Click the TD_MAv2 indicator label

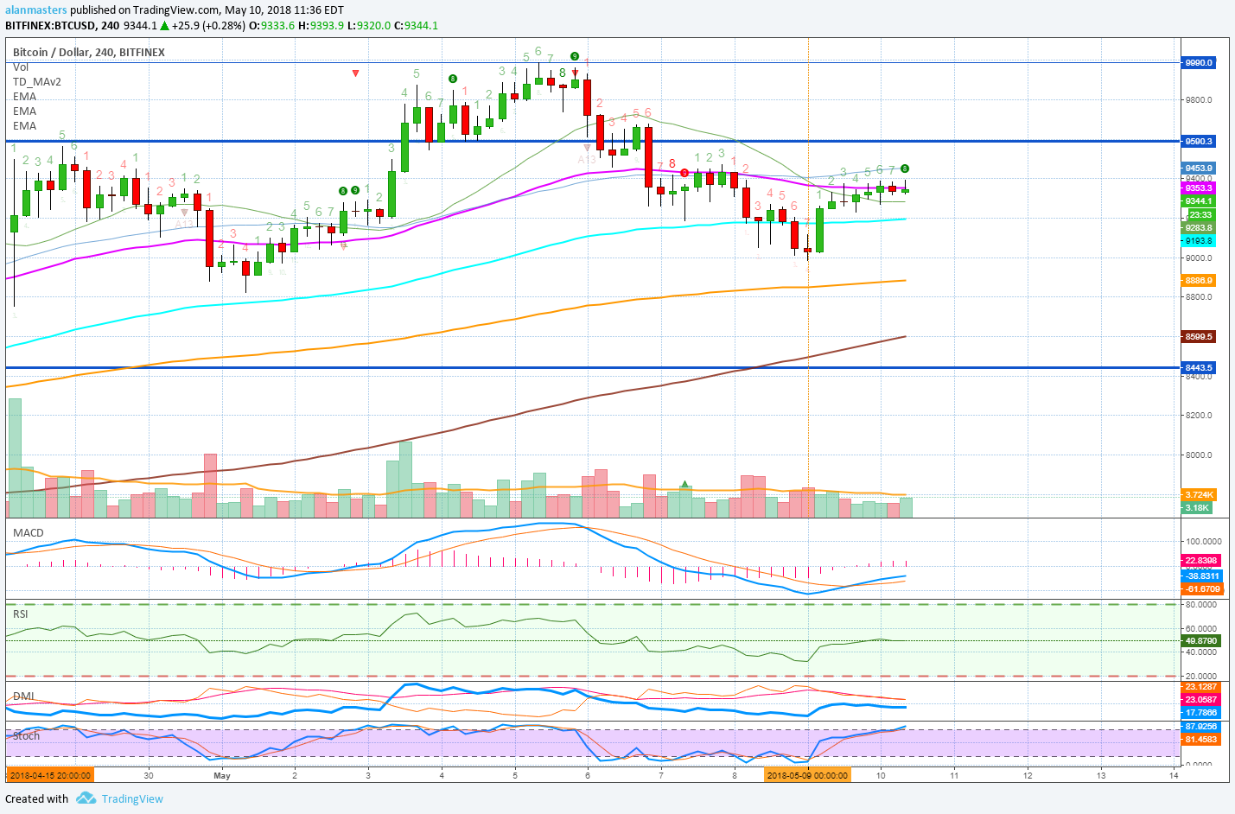coord(37,81)
